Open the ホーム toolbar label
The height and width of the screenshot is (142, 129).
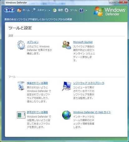pyautogui.click(x=26, y=10)
